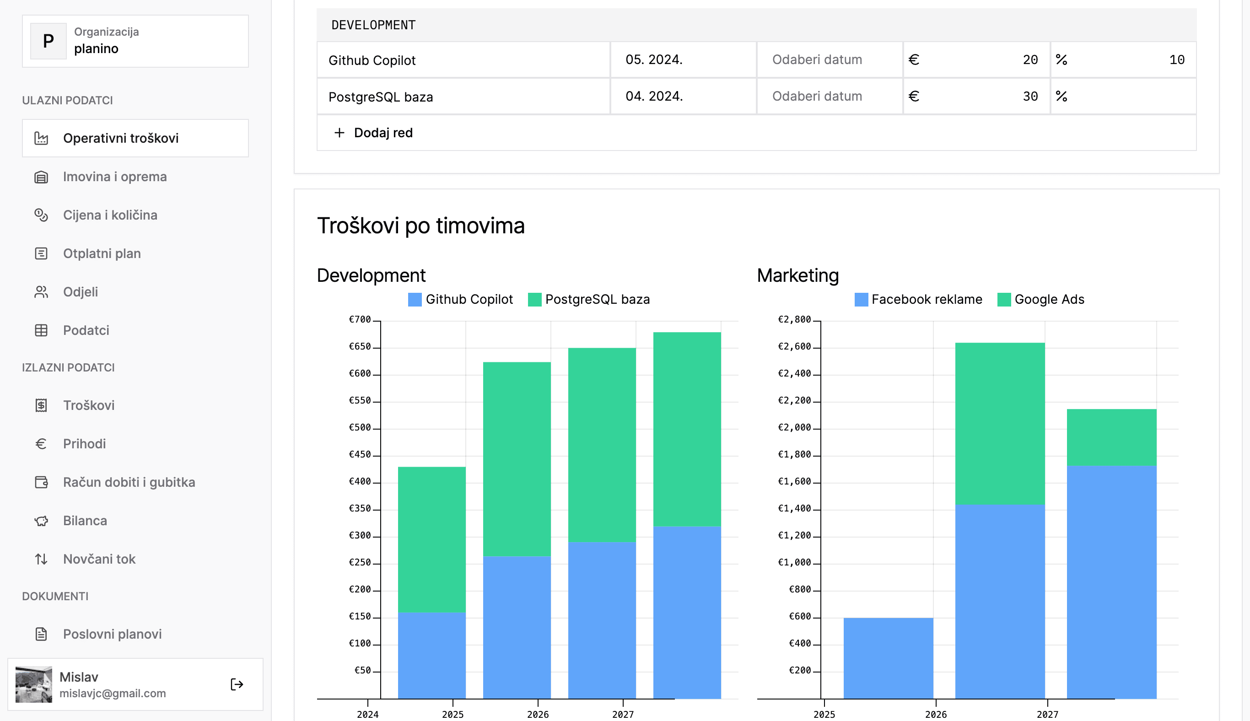Go to Prihodi page

(x=84, y=444)
